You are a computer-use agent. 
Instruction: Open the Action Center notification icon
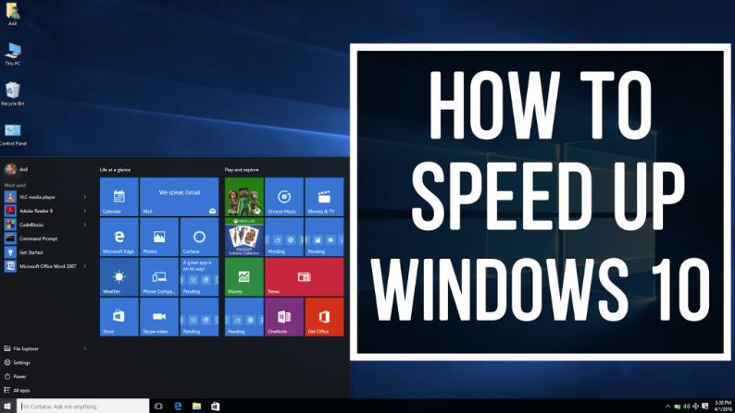click(x=705, y=406)
